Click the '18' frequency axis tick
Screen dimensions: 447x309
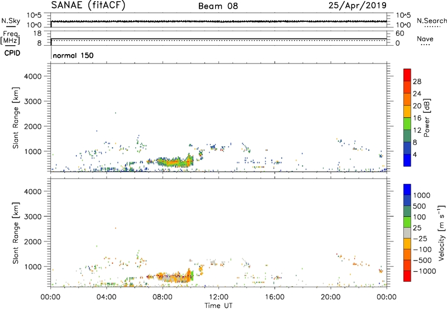[37, 33]
